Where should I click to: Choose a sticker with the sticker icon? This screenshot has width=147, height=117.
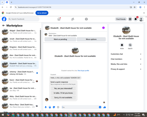(54, 107)
